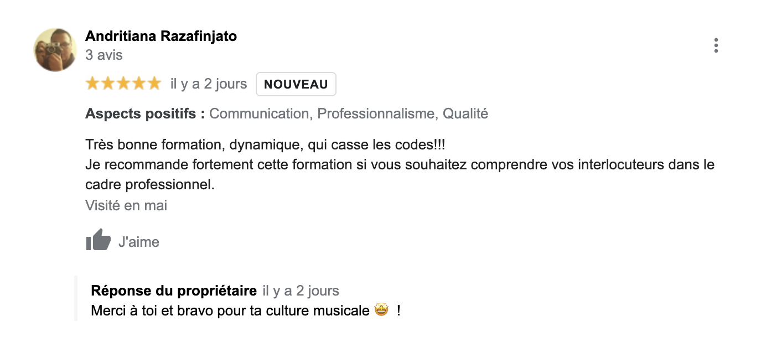This screenshot has width=766, height=342.
Task: Click the "Réponse du propriétaire" heading
Action: click(x=173, y=291)
